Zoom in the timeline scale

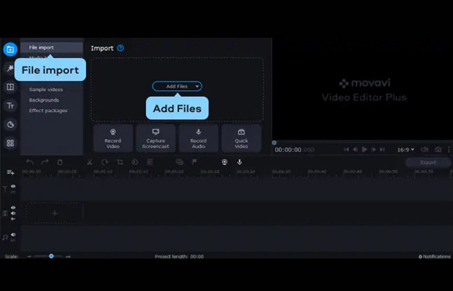(x=68, y=256)
